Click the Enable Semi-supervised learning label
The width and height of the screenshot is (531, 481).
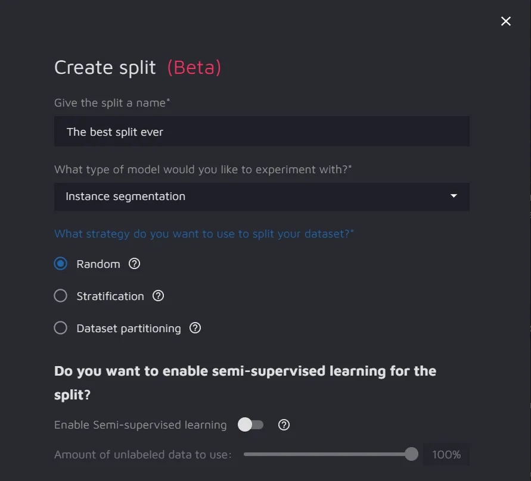coord(141,425)
